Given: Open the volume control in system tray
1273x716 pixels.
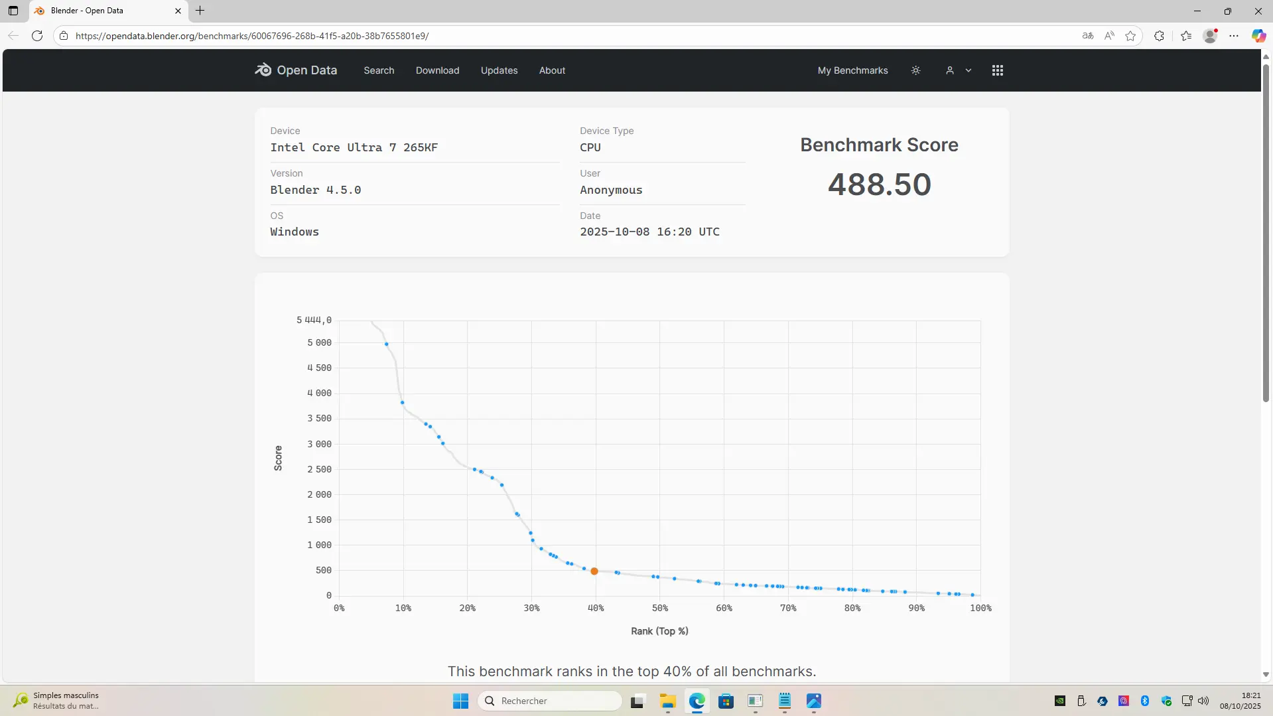Looking at the screenshot, I should tap(1203, 701).
